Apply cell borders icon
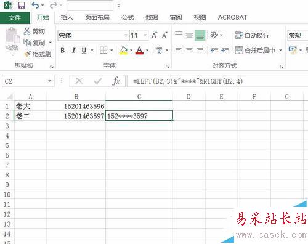This screenshot has width=308, height=244. pos(103,50)
